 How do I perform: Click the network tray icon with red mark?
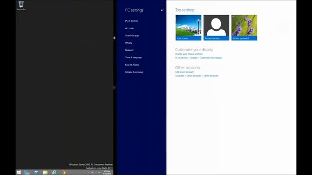pyautogui.click(x=92, y=173)
